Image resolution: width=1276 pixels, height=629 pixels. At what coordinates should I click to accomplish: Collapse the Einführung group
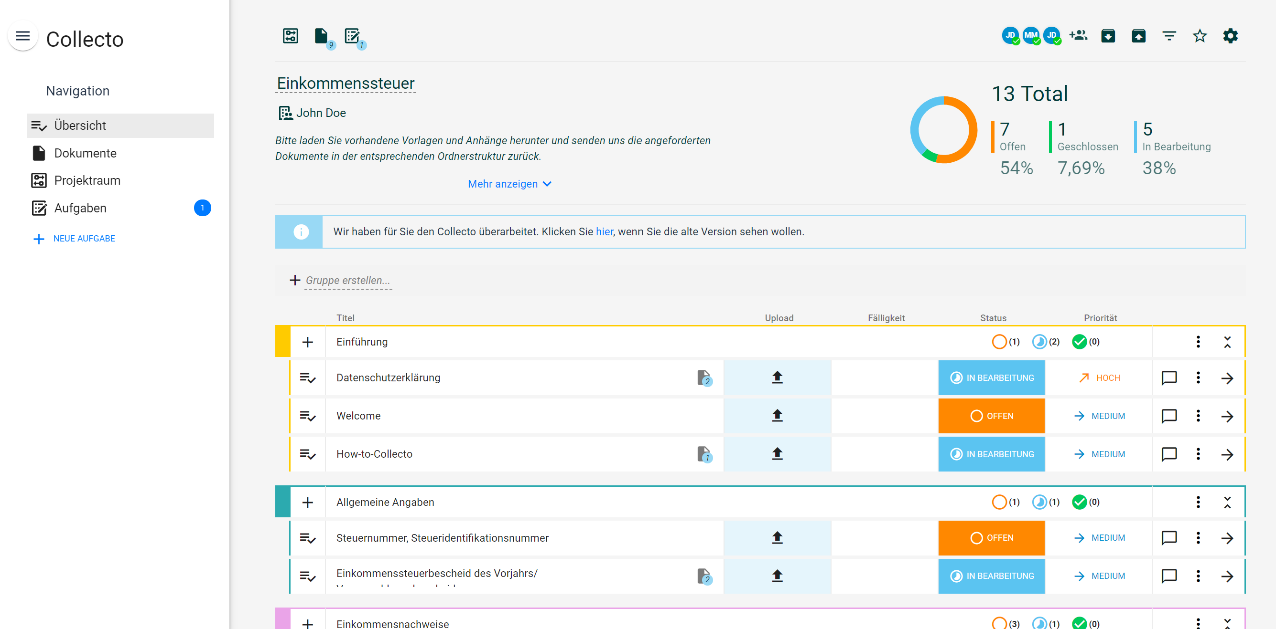[1227, 342]
